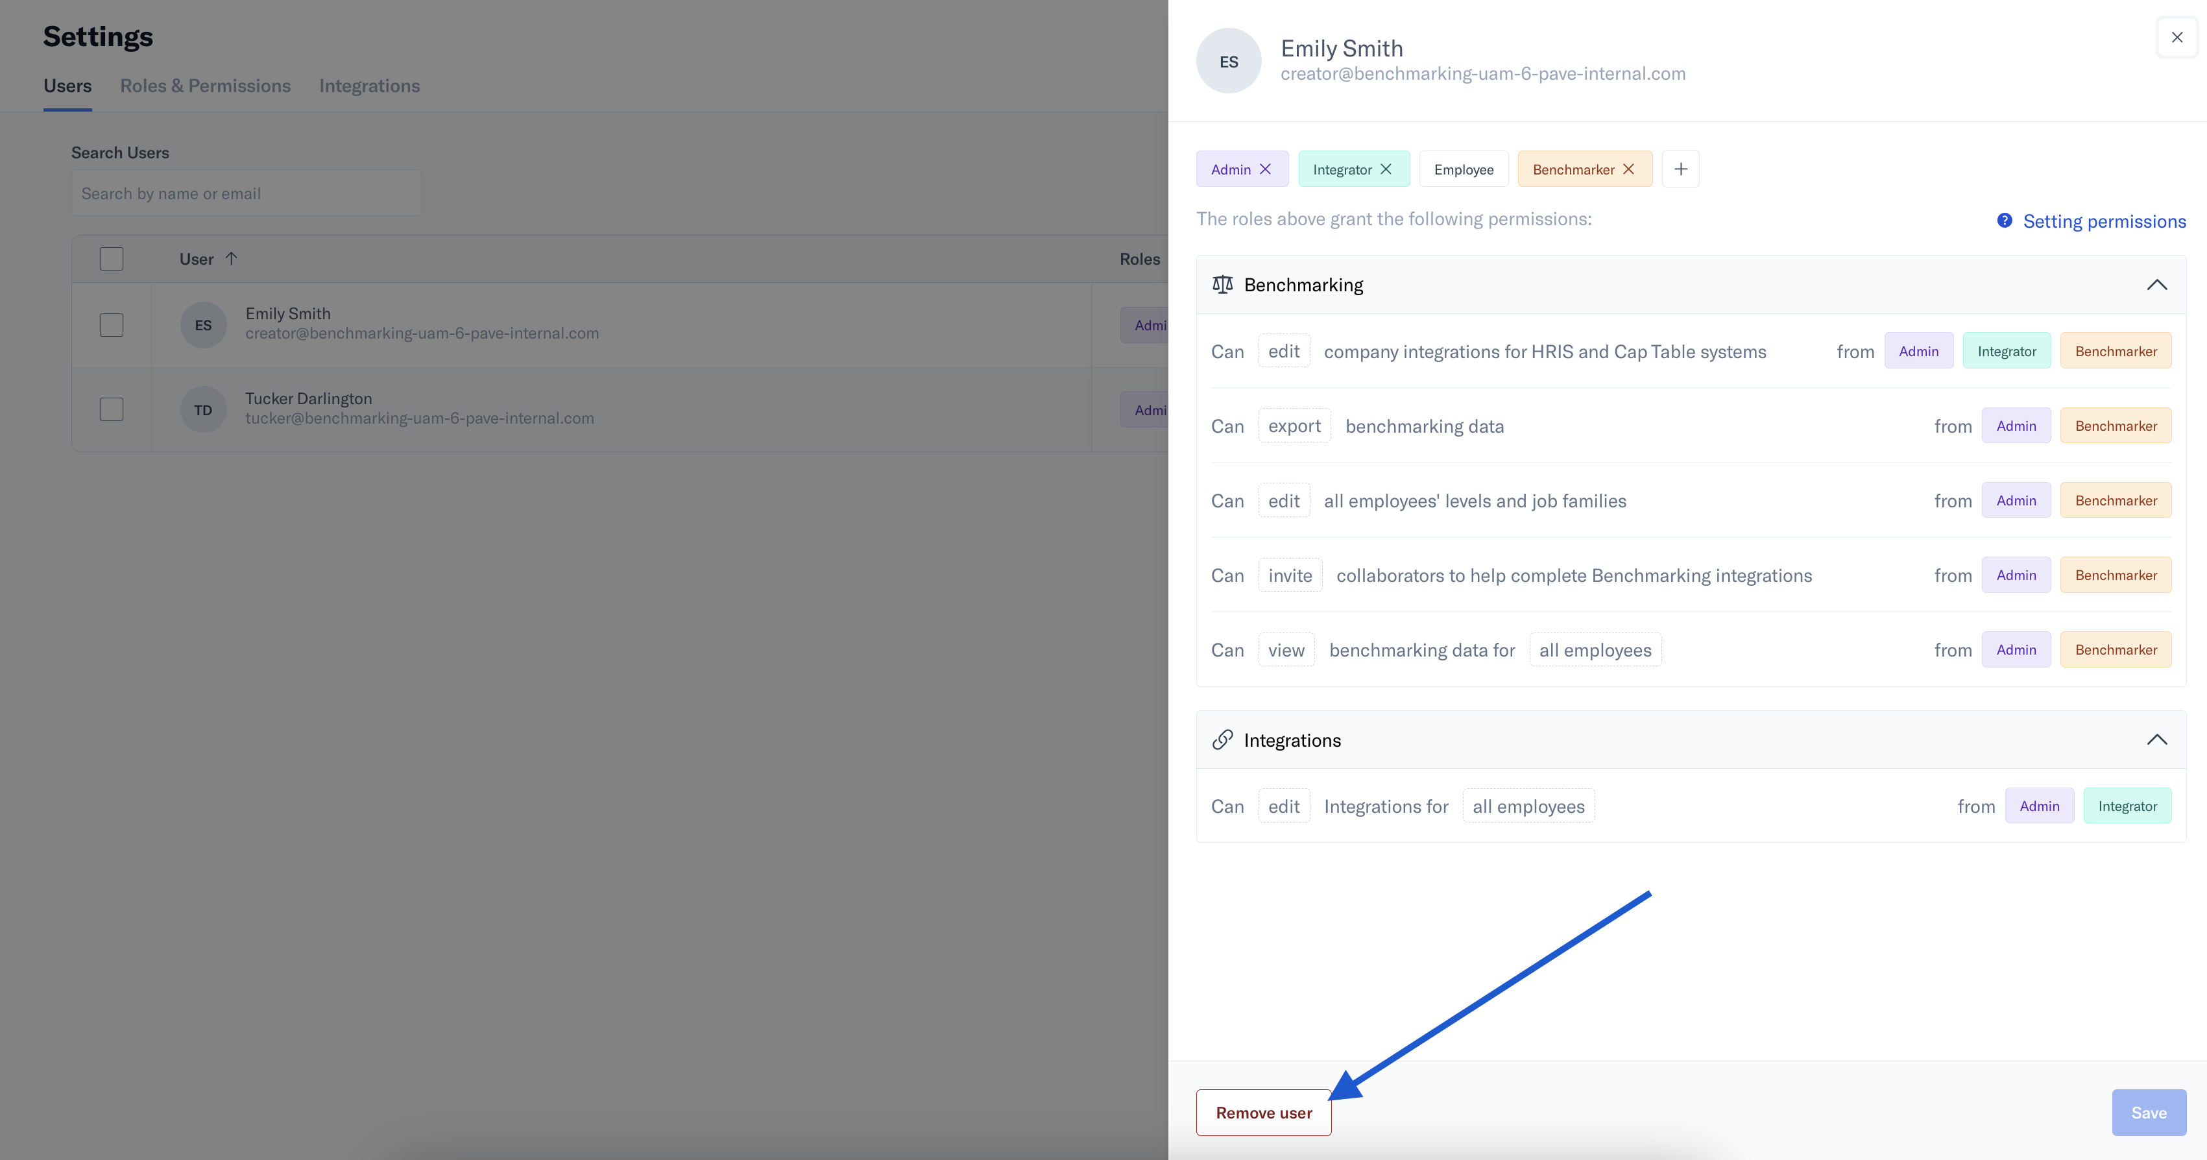The image size is (2207, 1160).
Task: Click 'all employees' in benchmarking view row
Action: point(1595,649)
